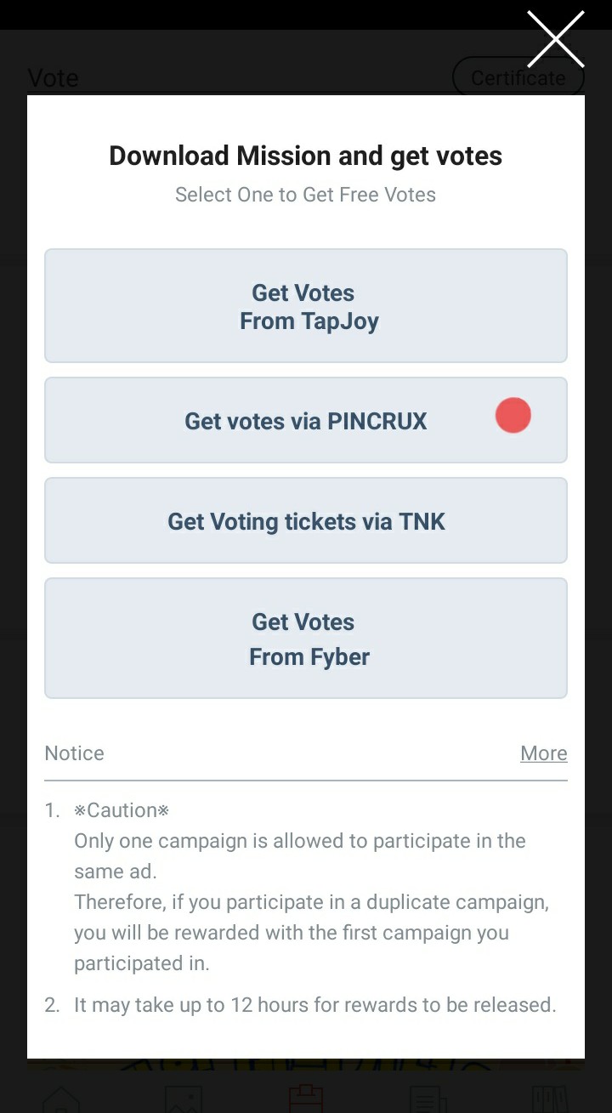Viewport: 612px width, 1113px height.
Task: Select the 12 hours rewards notice line
Action: coord(314,1005)
